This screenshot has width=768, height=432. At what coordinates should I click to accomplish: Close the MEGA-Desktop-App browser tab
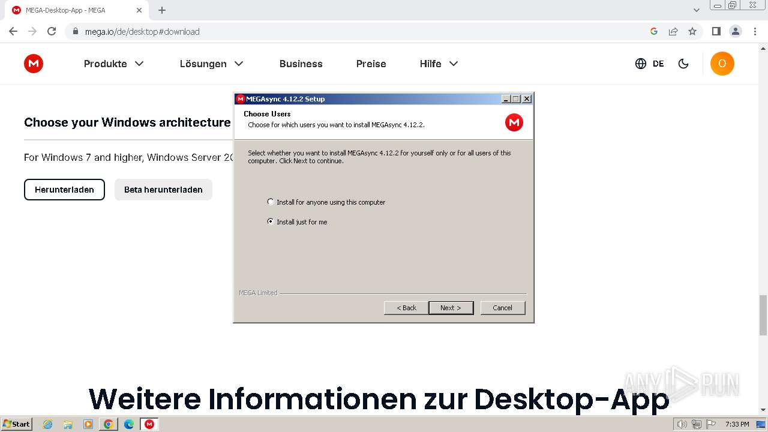coord(139,10)
